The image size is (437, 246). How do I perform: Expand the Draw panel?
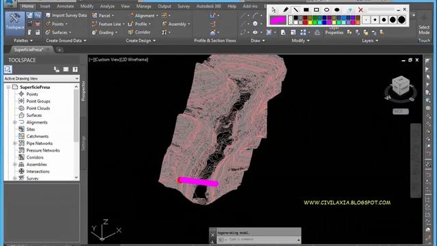(257, 41)
